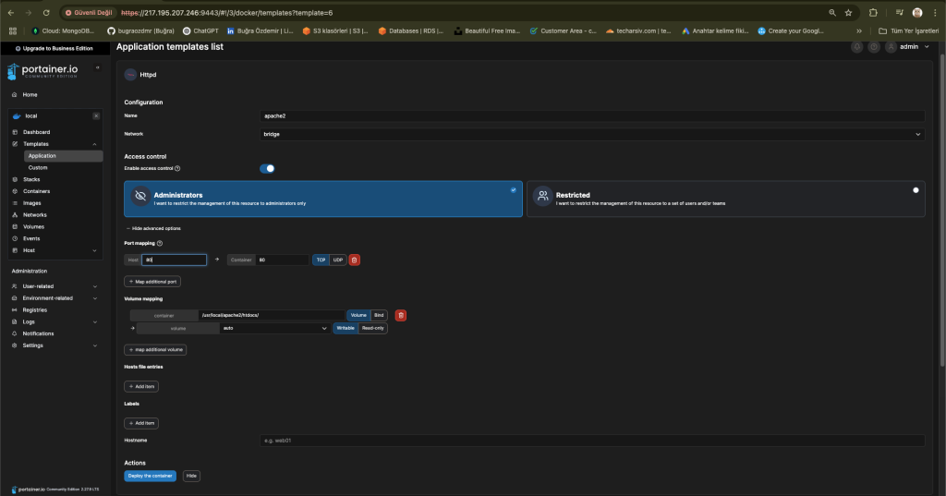946x496 pixels.
Task: Click the Chrome profile avatar
Action: pos(917,13)
